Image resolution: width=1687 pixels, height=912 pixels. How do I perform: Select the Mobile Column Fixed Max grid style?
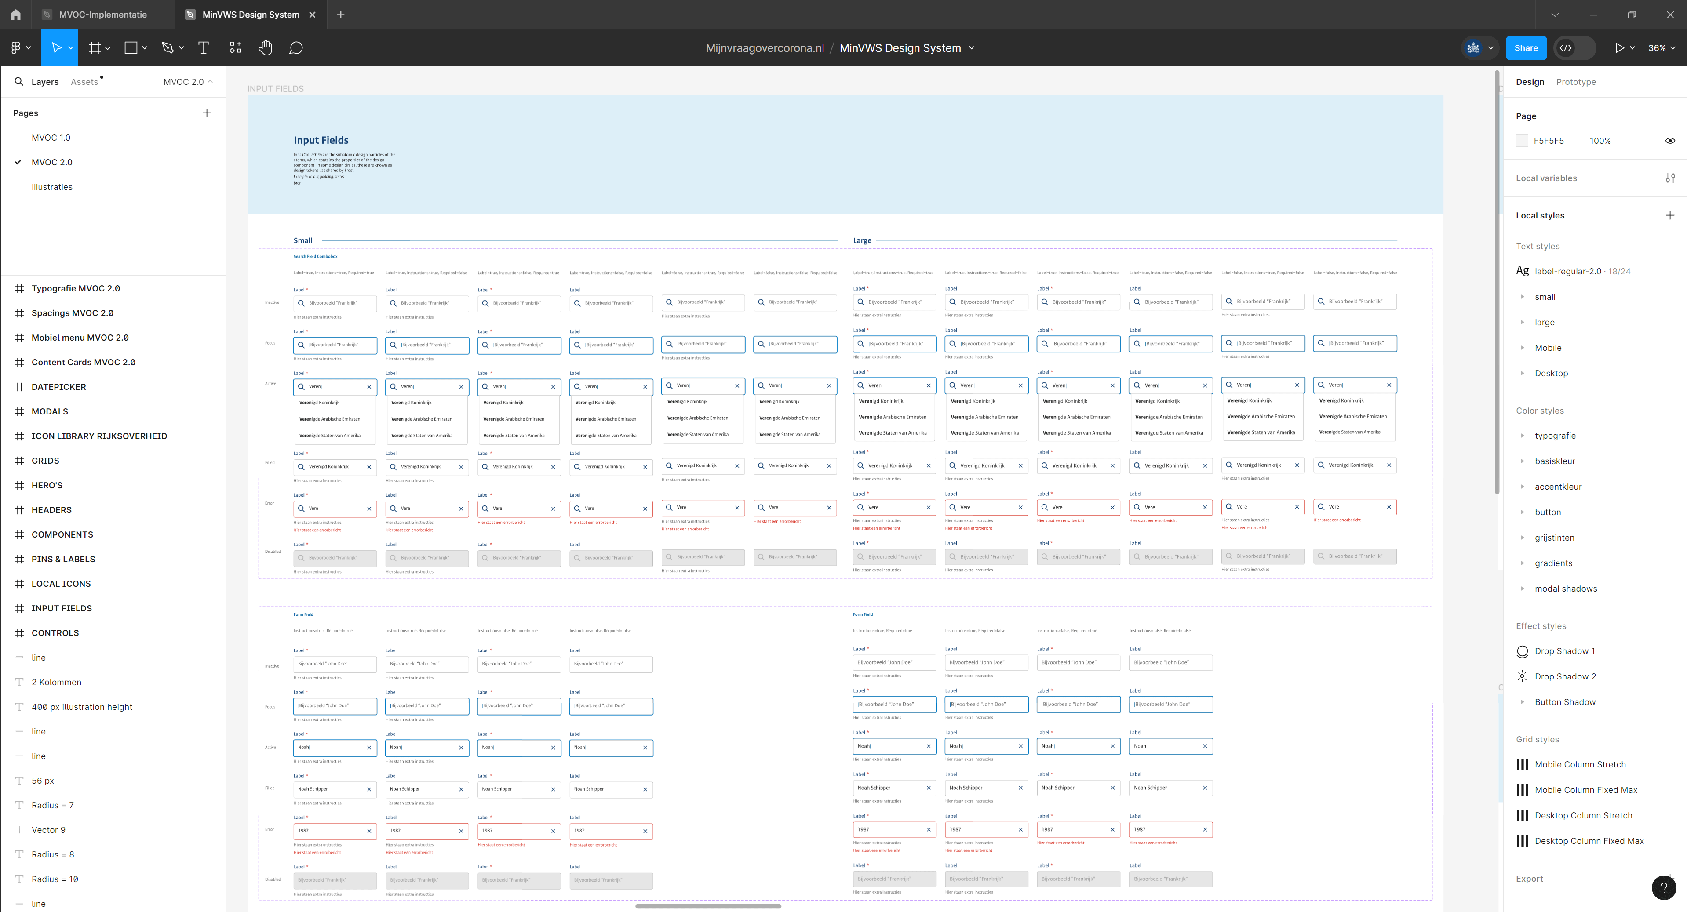click(1585, 789)
